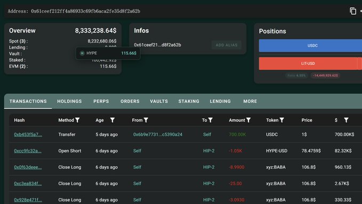The image size is (362, 204).
Task: Open transaction hash 0xcc9fc32a
Action: click(28, 151)
